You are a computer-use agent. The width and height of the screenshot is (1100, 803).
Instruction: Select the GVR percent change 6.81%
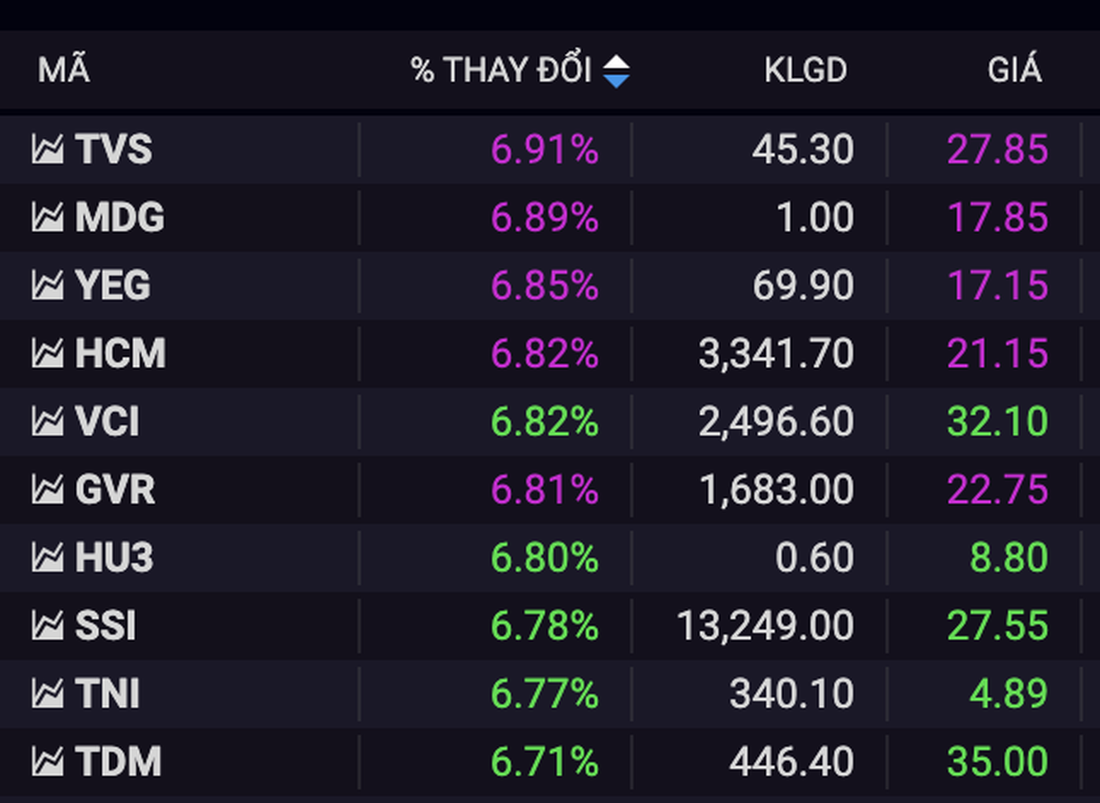(x=545, y=490)
